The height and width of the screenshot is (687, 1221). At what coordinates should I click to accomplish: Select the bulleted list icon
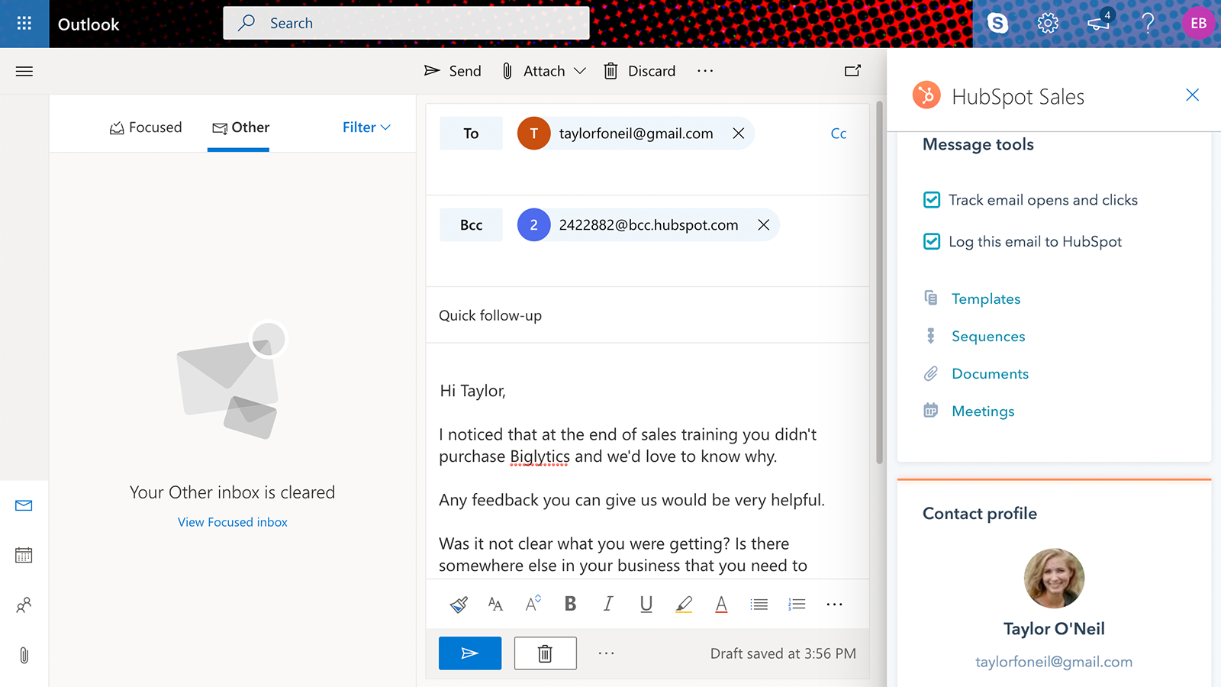coord(759,603)
